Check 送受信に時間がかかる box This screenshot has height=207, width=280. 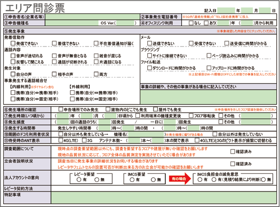tap(227, 43)
